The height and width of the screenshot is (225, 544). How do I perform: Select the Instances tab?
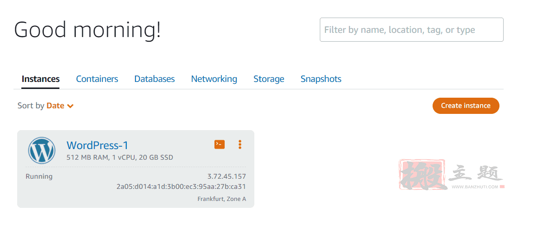pyautogui.click(x=40, y=79)
